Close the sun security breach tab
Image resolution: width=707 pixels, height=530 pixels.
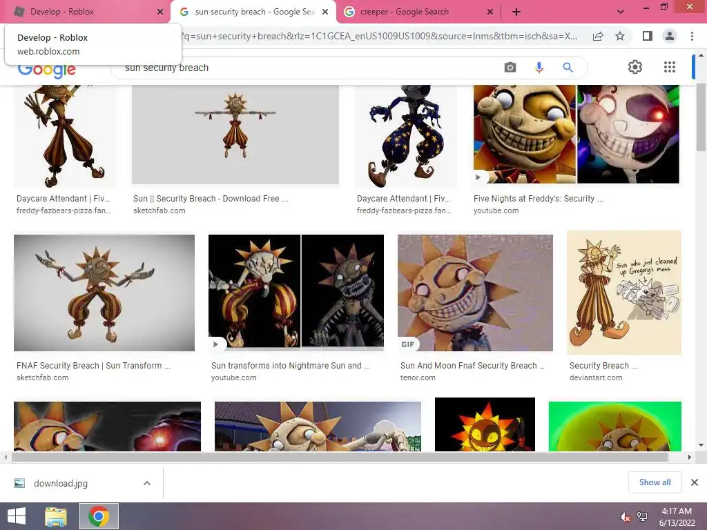tap(325, 12)
